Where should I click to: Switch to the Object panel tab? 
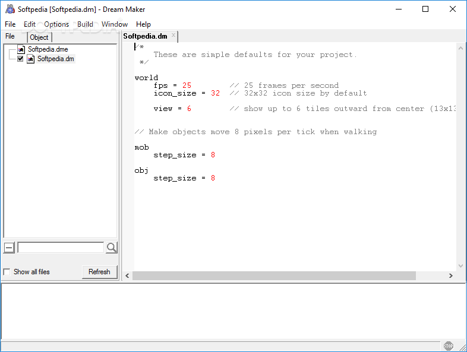point(39,37)
